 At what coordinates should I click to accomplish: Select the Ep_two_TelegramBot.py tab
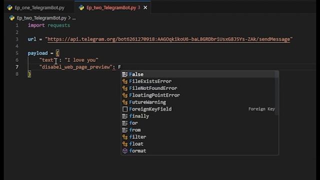tap(111, 8)
